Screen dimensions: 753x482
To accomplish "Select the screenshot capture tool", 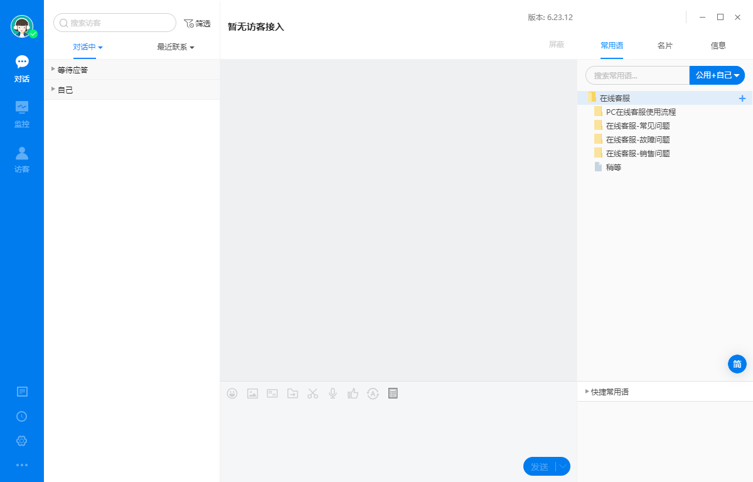I will [272, 393].
